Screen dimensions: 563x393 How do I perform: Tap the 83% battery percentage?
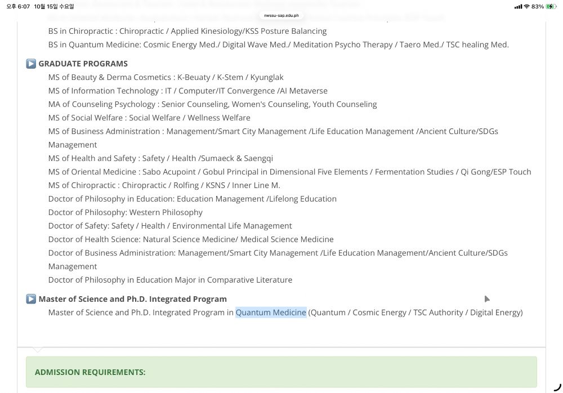point(538,6)
